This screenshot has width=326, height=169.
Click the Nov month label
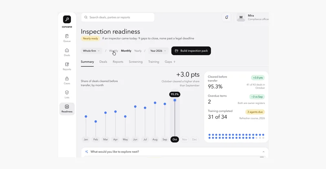tap(185, 140)
